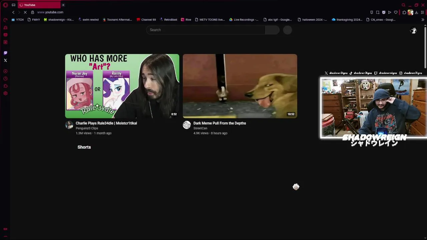Click the Shorts section heading
This screenshot has width=427, height=240.
[x=84, y=147]
